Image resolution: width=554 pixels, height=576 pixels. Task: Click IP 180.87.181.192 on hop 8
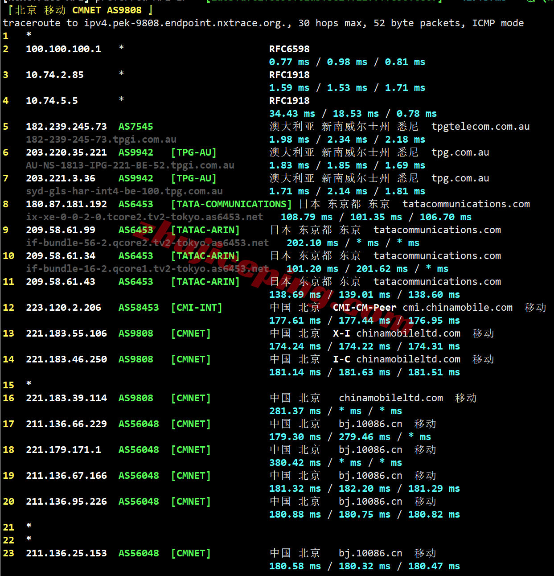(66, 204)
